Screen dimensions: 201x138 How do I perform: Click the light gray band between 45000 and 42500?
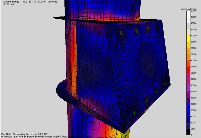(188, 26)
